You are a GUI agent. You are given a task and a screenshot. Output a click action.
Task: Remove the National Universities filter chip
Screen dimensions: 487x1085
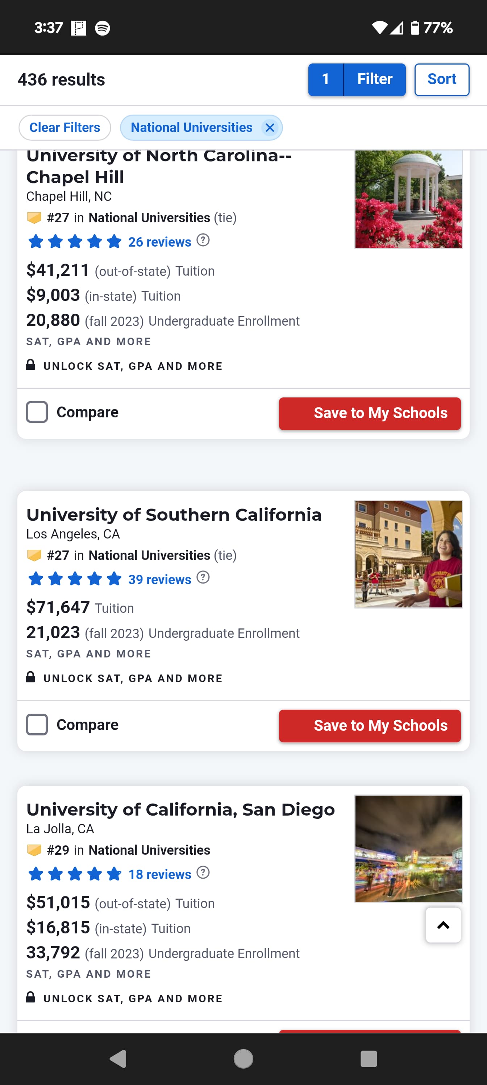[270, 128]
